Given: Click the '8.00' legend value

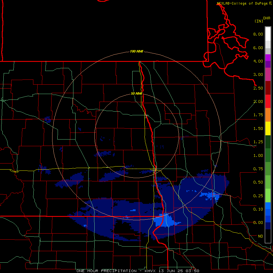Looking at the screenshot, I should click(258, 34).
